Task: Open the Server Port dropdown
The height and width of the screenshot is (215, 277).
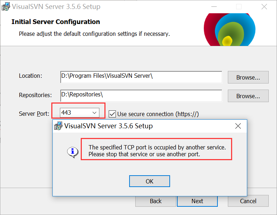Action: click(94, 113)
